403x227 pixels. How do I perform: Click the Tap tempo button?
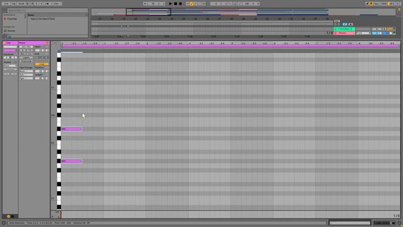coord(14,4)
